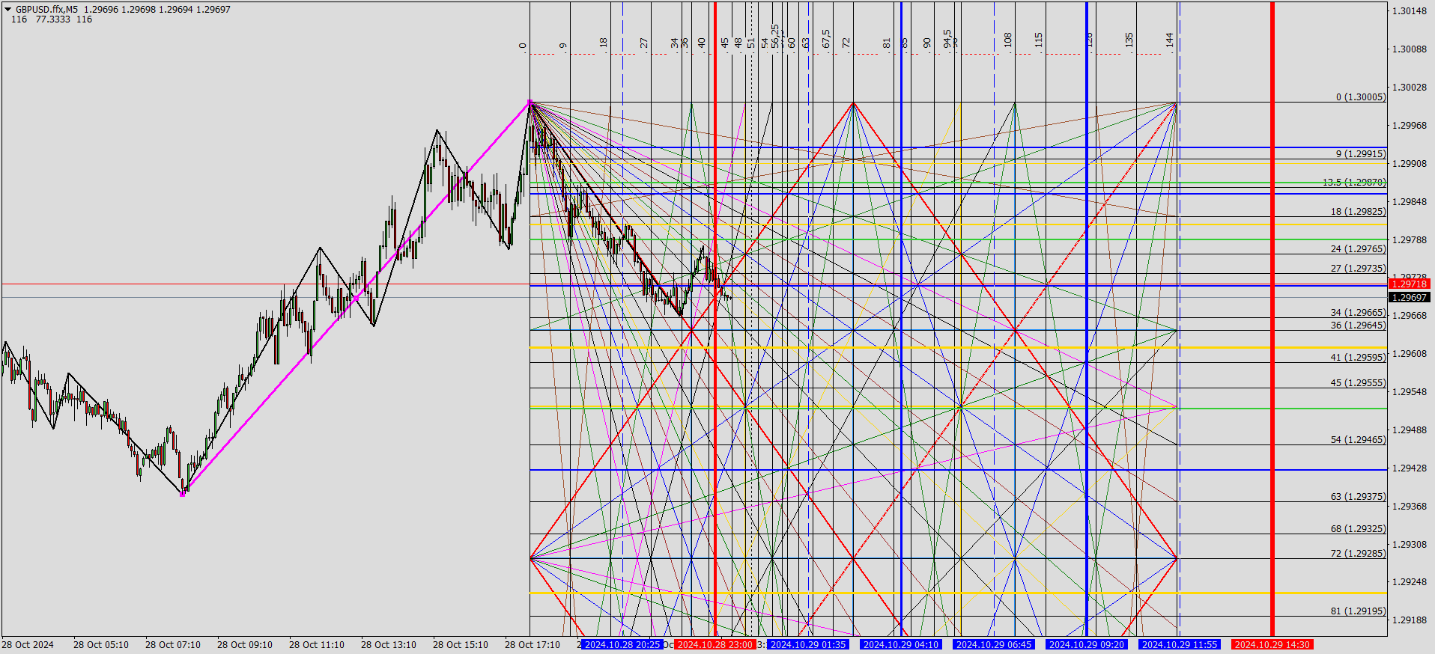Select the magenta anchor point at the swing high
Screen dimensions: 1435x654
(x=530, y=102)
